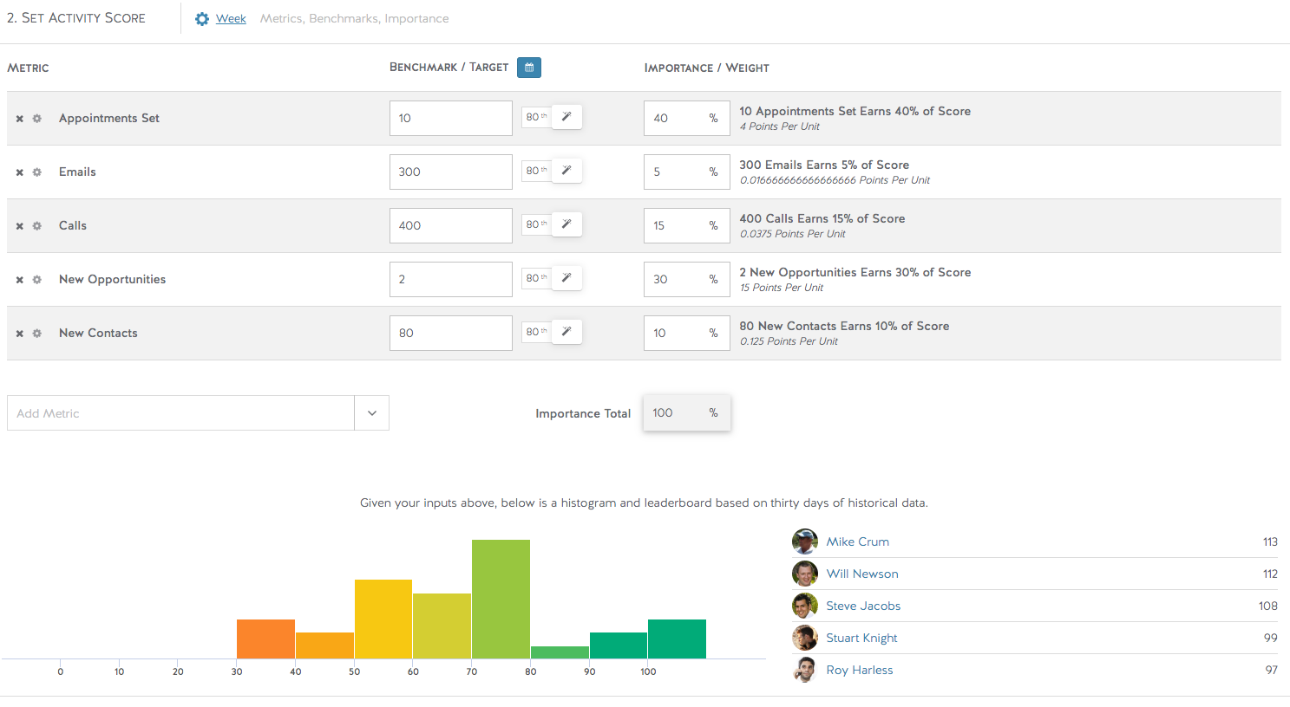Click the settings gear next to Week
Screen dimensions: 1290x707
click(x=202, y=19)
